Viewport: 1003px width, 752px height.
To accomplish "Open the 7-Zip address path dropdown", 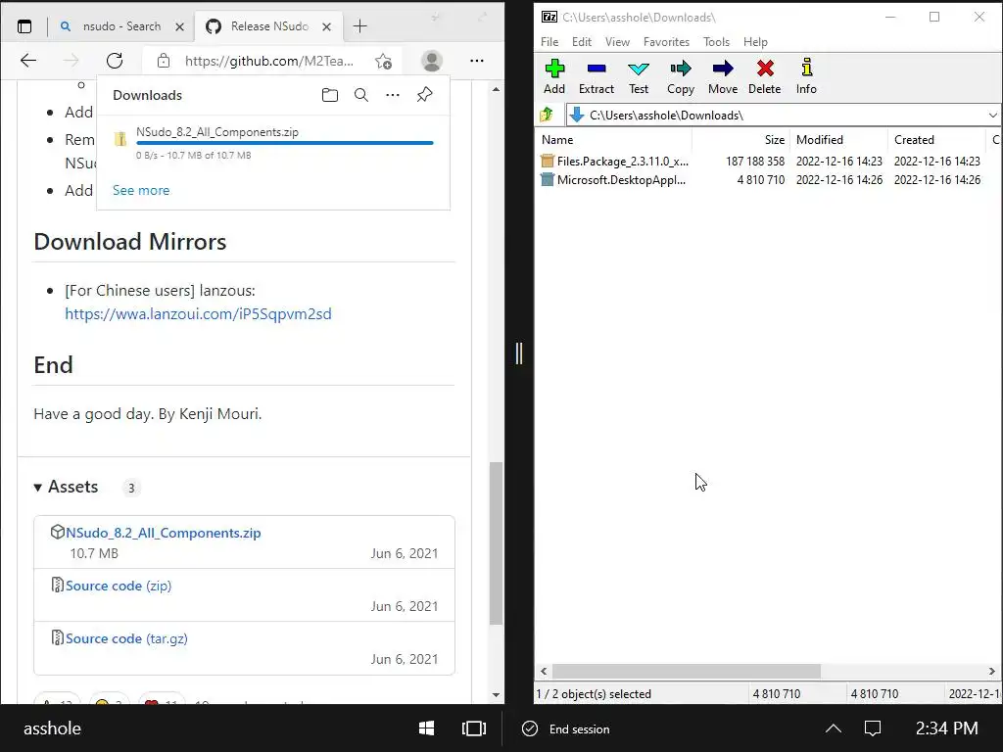I will tap(992, 116).
